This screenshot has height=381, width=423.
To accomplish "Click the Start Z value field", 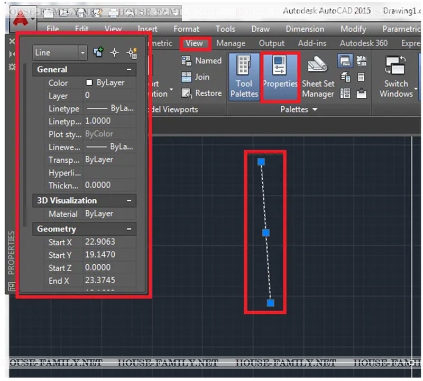I will click(110, 267).
